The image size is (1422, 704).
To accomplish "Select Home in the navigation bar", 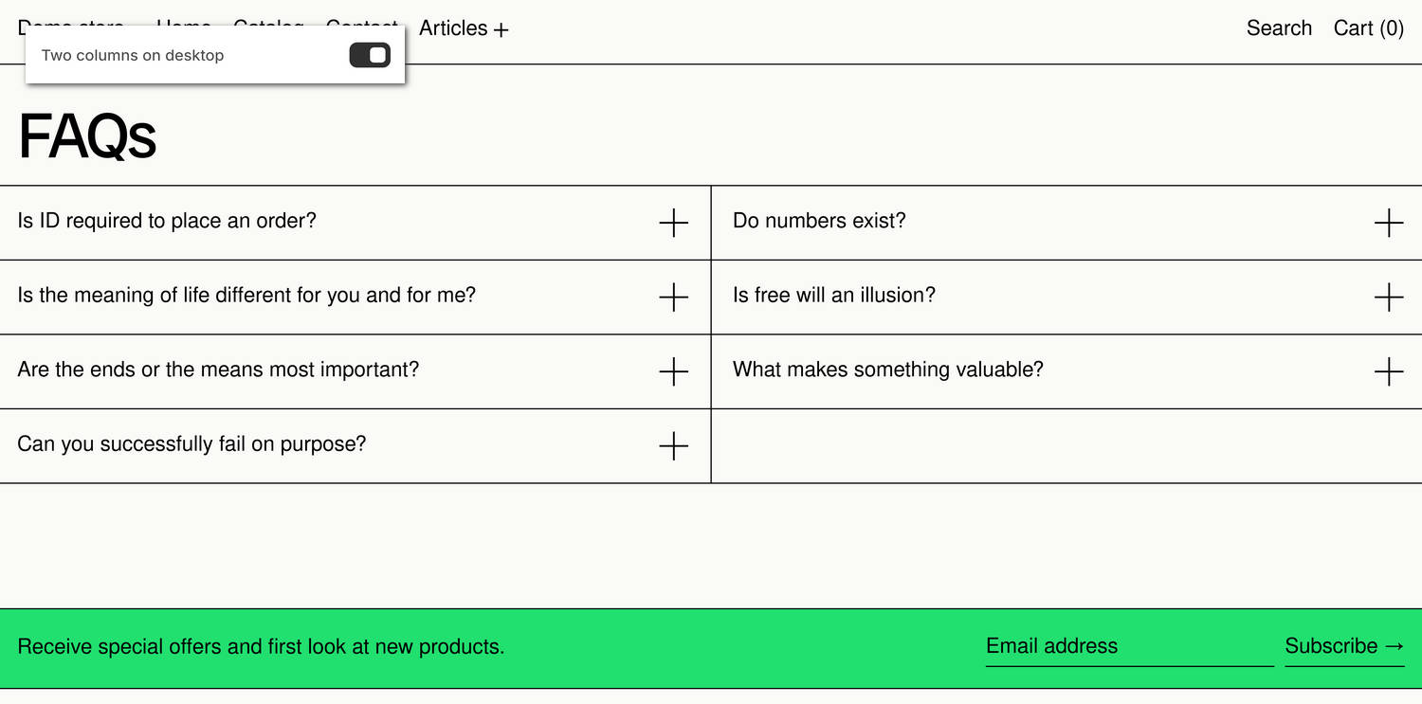I will point(183,28).
